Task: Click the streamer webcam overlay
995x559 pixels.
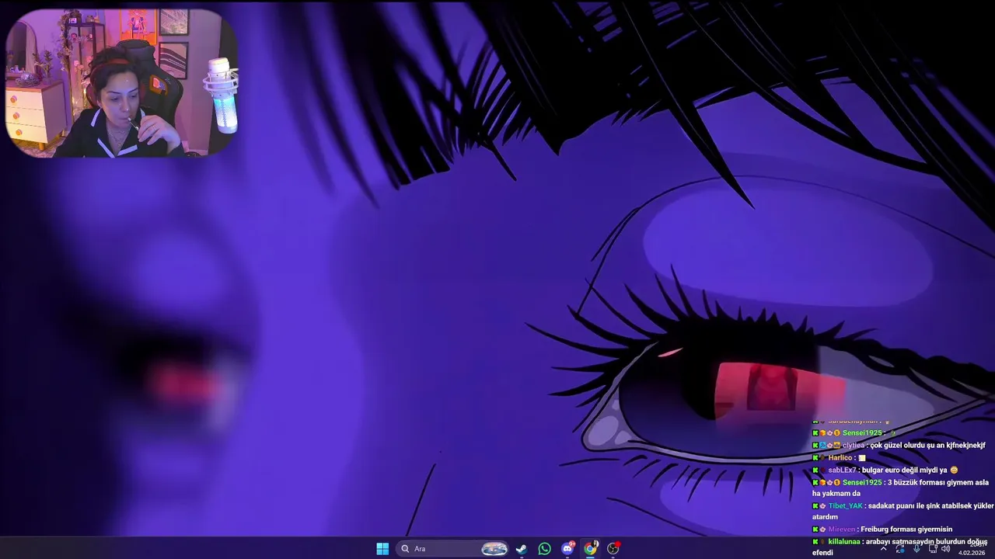Action: click(x=121, y=83)
